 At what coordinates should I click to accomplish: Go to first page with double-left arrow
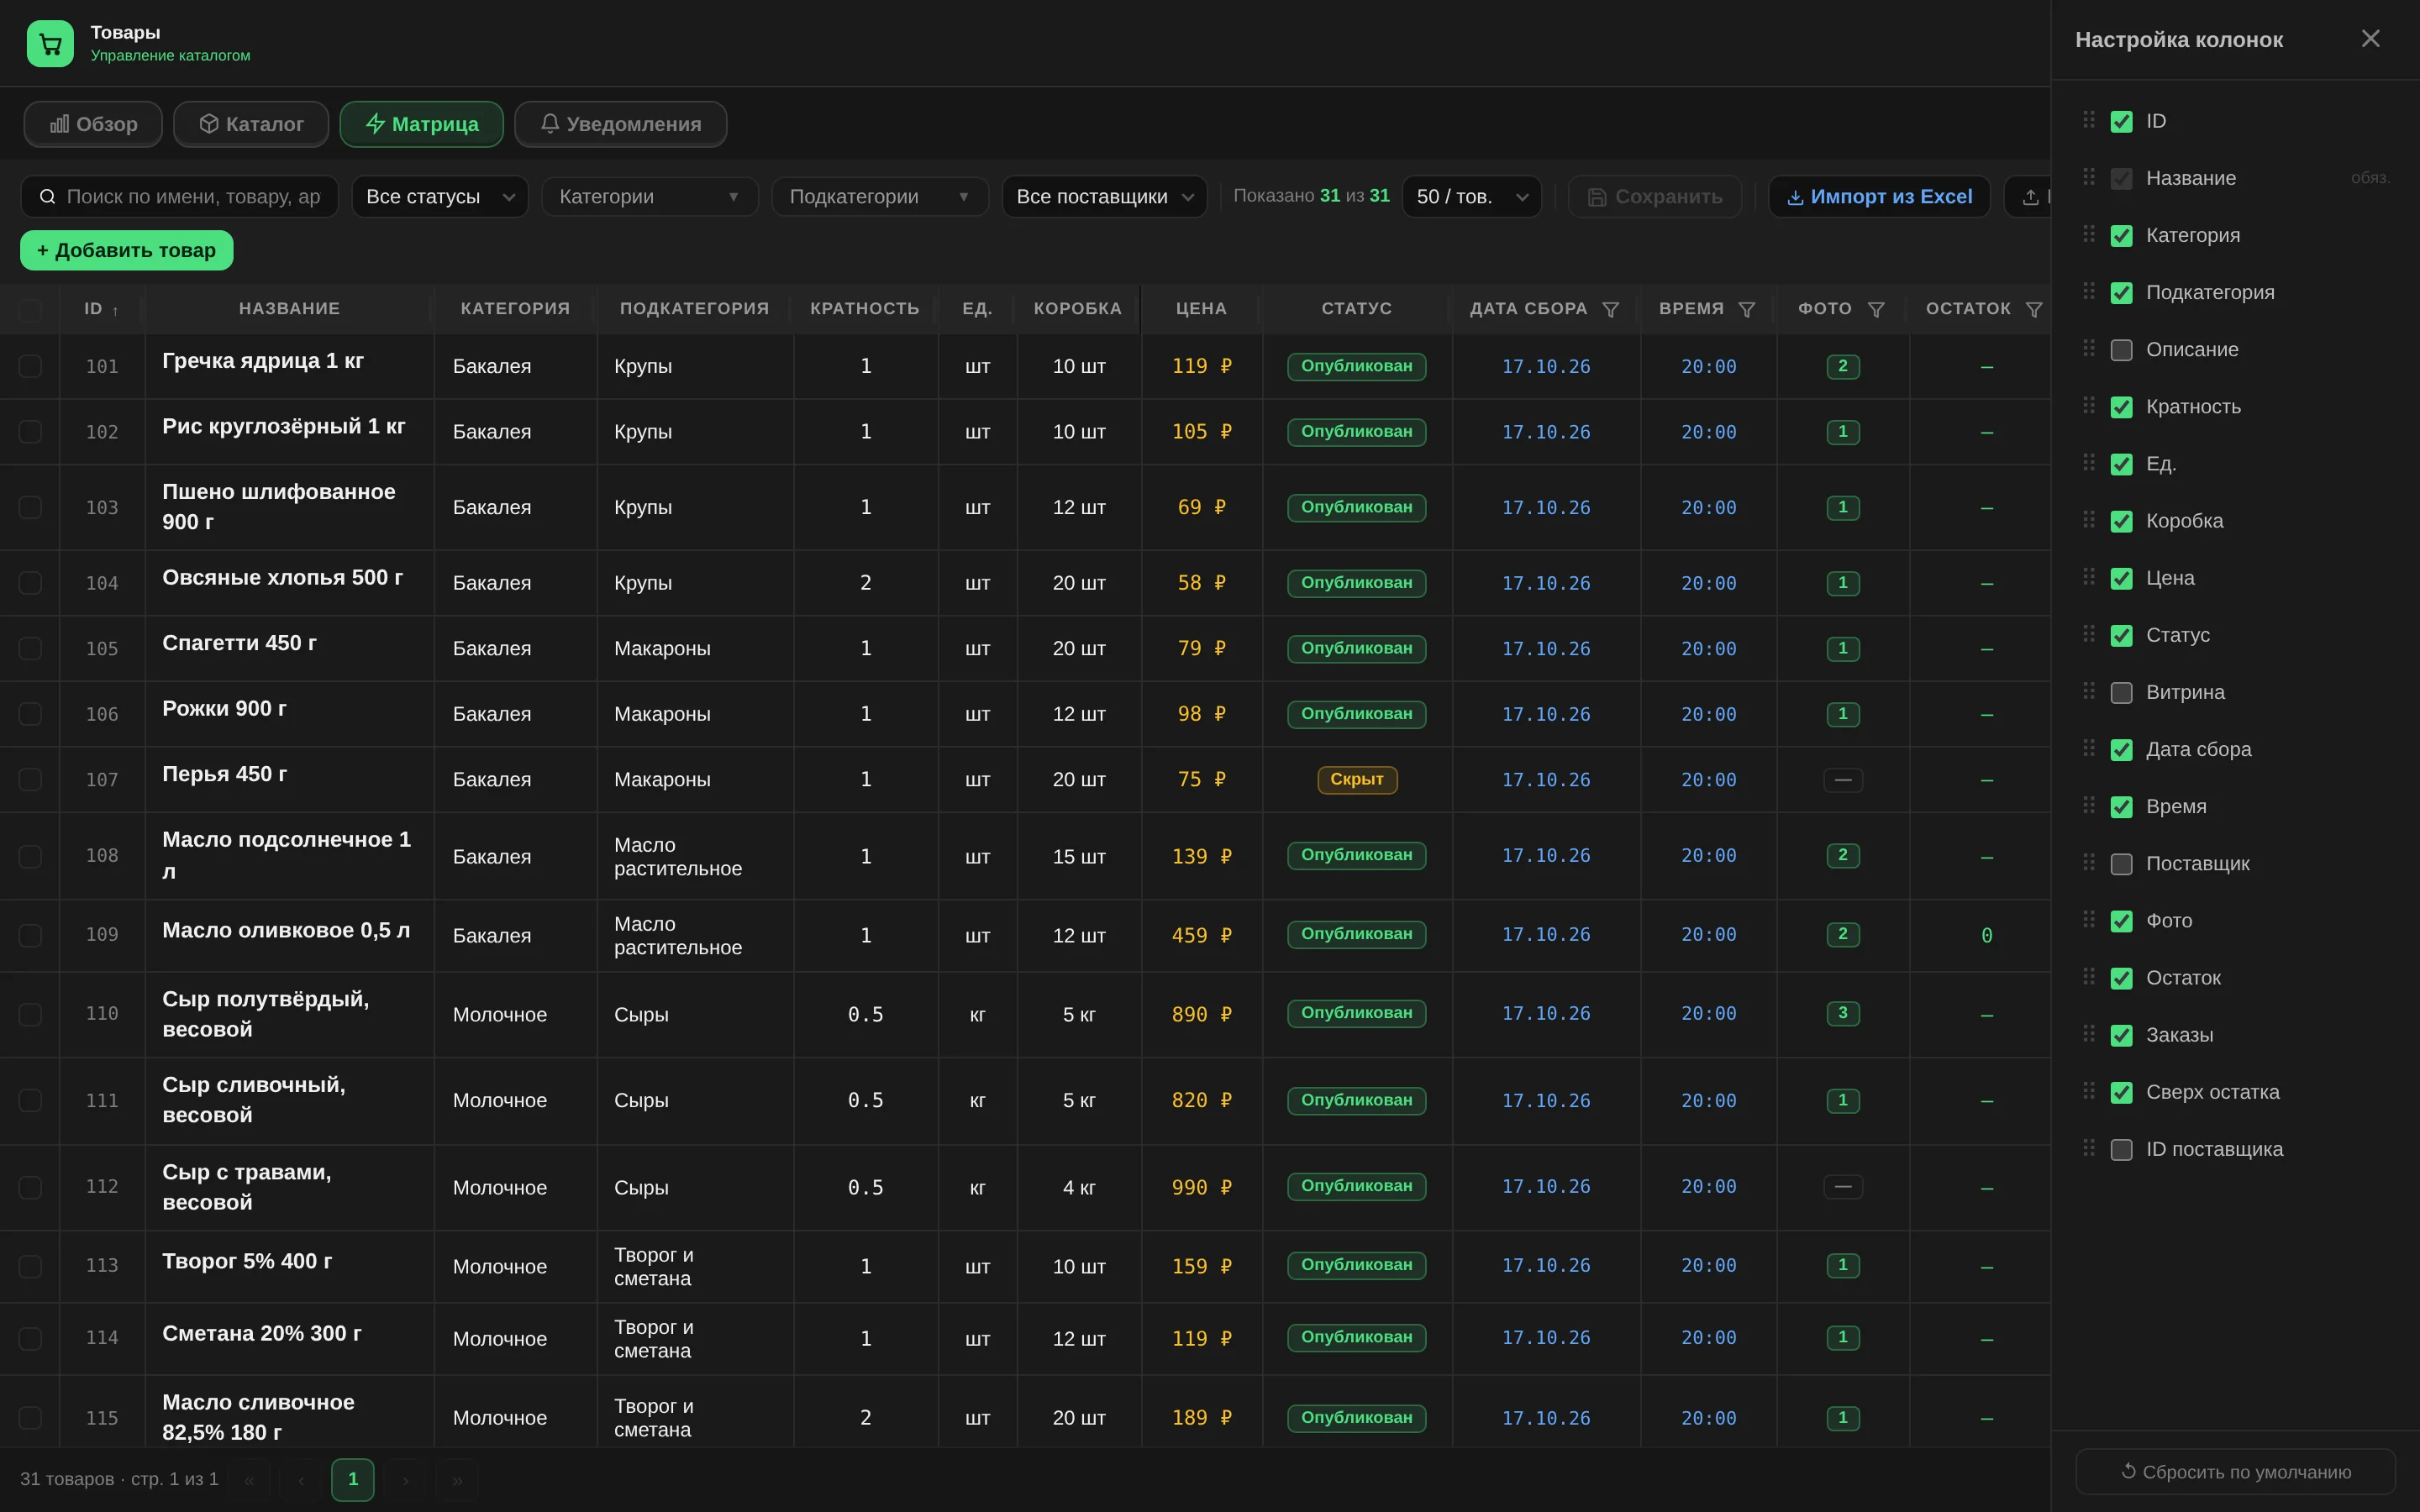249,1480
